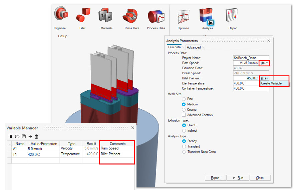
Task: Click the Die Temperature input field
Action: point(246,83)
